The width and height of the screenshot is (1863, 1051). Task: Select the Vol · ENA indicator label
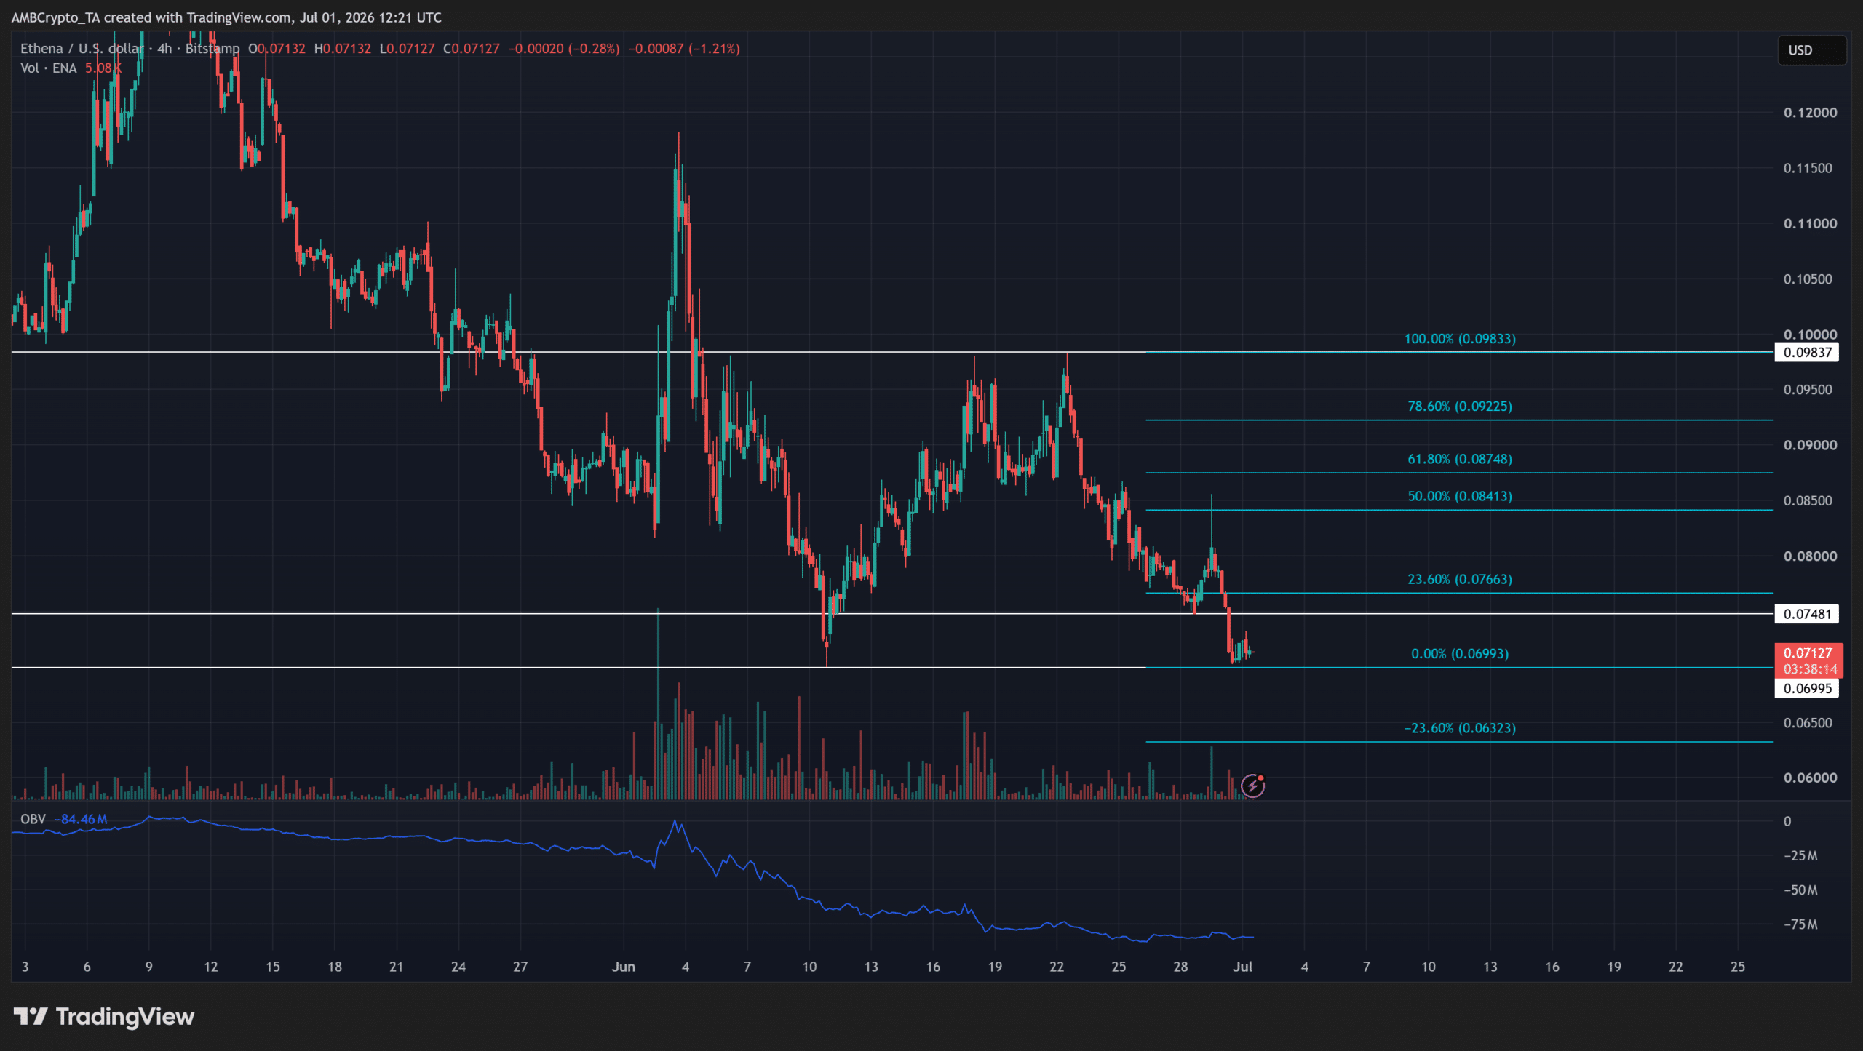(49, 68)
